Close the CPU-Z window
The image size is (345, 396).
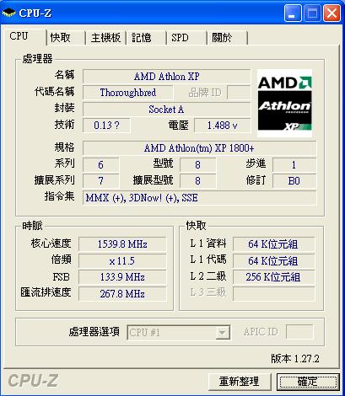[332, 13]
